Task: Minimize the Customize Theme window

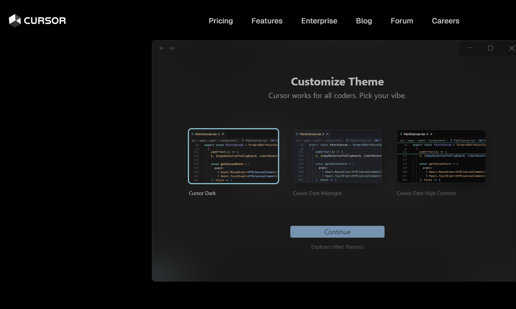Action: [470, 48]
